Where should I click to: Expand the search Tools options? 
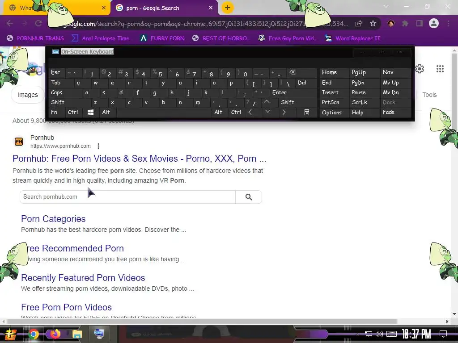(x=429, y=95)
